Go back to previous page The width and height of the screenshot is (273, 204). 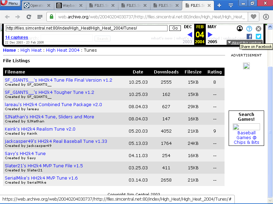[x=7, y=17]
